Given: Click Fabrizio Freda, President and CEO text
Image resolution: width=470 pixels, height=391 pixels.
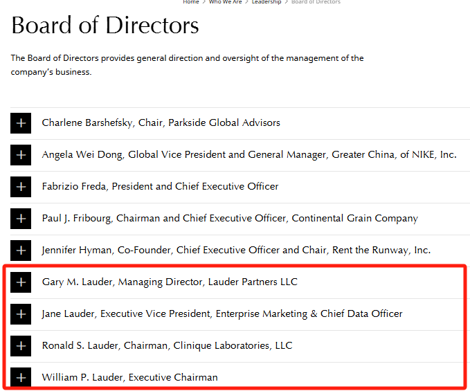Looking at the screenshot, I should coord(160,187).
